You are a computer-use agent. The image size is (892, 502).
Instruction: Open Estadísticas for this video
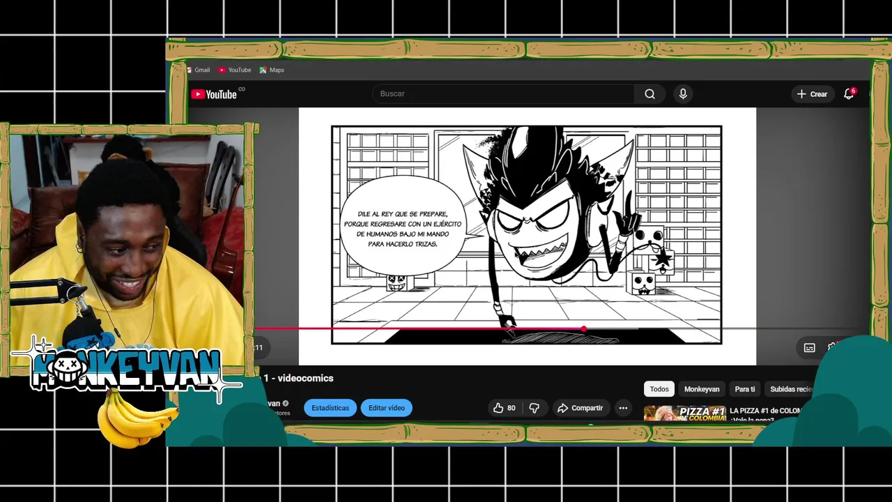(x=330, y=408)
